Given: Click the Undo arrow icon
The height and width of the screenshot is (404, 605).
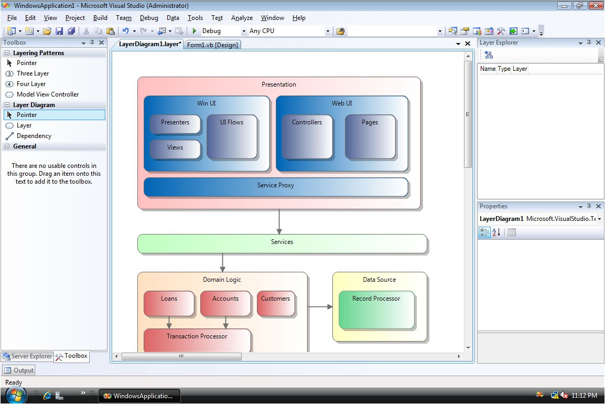Looking at the screenshot, I should 126,31.
